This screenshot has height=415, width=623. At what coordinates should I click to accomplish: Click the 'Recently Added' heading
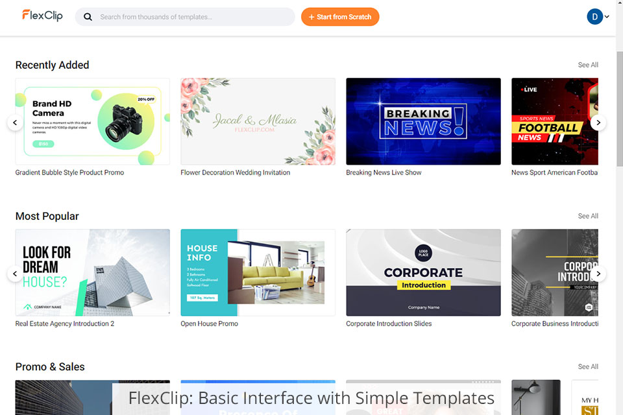[52, 65]
